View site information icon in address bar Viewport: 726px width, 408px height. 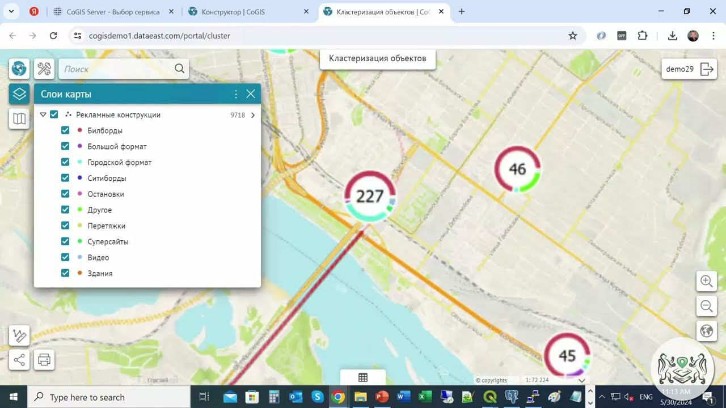[x=78, y=36]
